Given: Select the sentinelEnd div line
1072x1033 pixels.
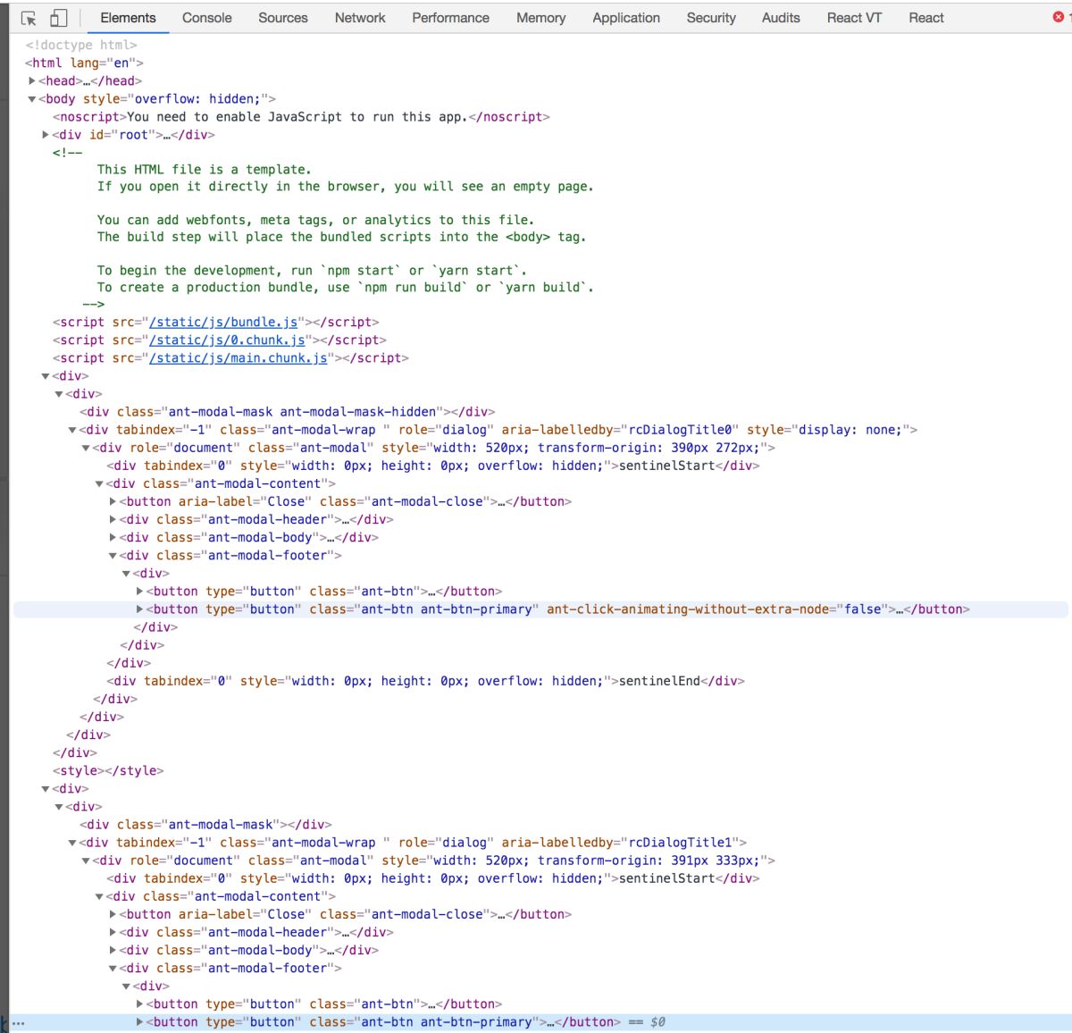Looking at the screenshot, I should click(425, 681).
